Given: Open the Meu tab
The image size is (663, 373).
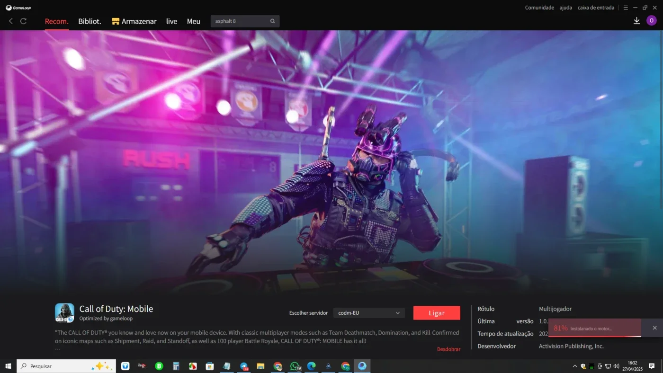Looking at the screenshot, I should (x=194, y=21).
